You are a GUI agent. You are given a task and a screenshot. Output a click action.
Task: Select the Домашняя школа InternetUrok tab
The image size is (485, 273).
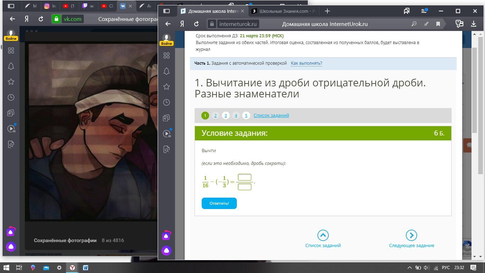point(213,11)
